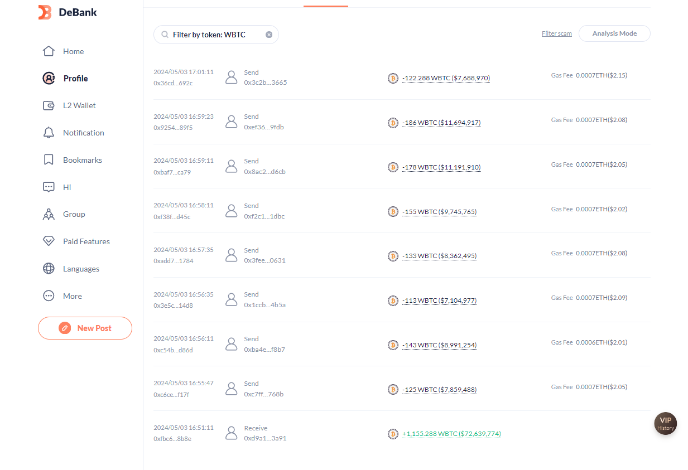
Task: Open the L2 Wallet menu item
Action: 79,105
